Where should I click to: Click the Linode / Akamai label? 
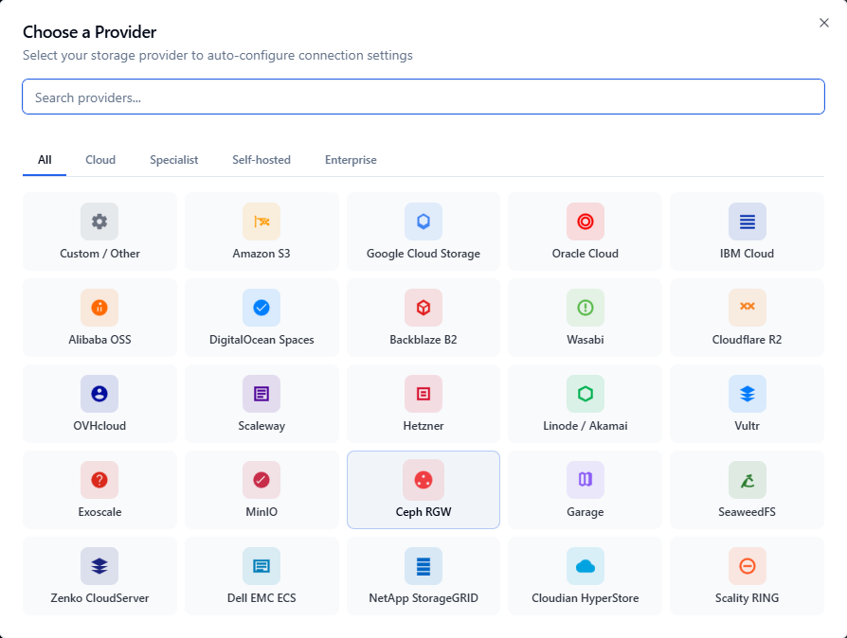585,426
